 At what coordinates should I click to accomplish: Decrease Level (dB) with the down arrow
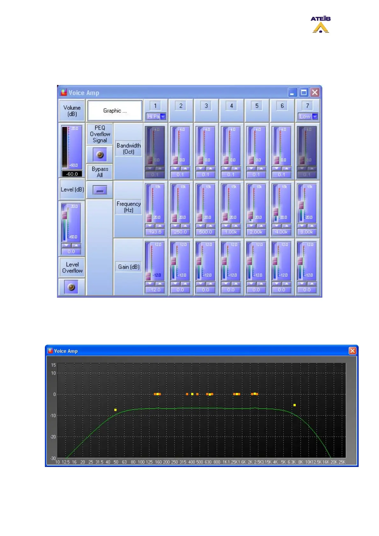point(66,245)
